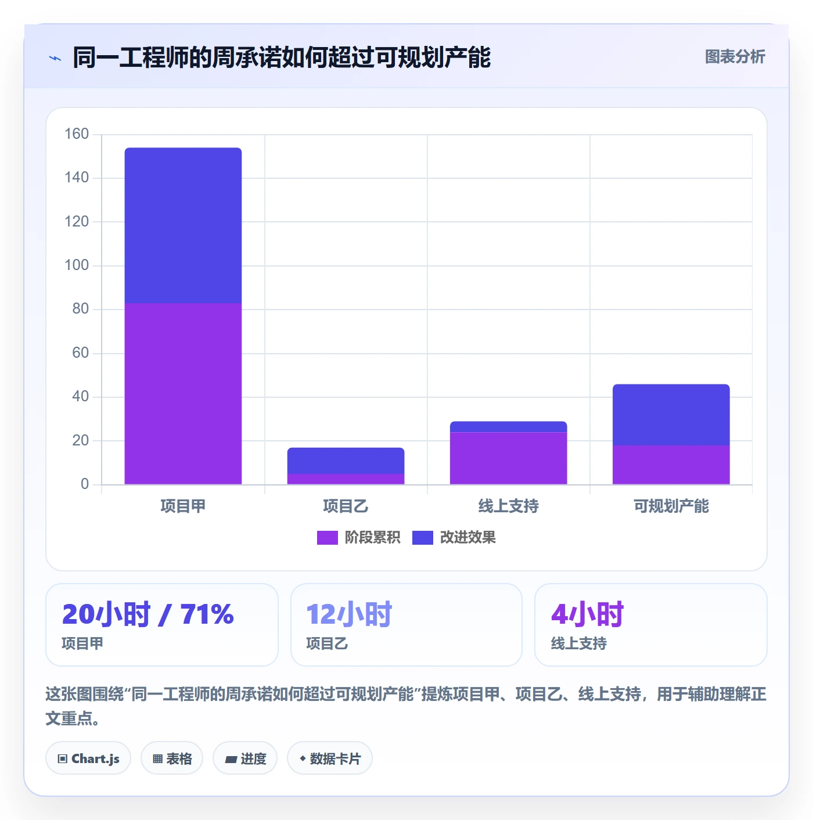Toggle the 改进效果 legend color swatch
The image size is (813, 820).
point(423,538)
